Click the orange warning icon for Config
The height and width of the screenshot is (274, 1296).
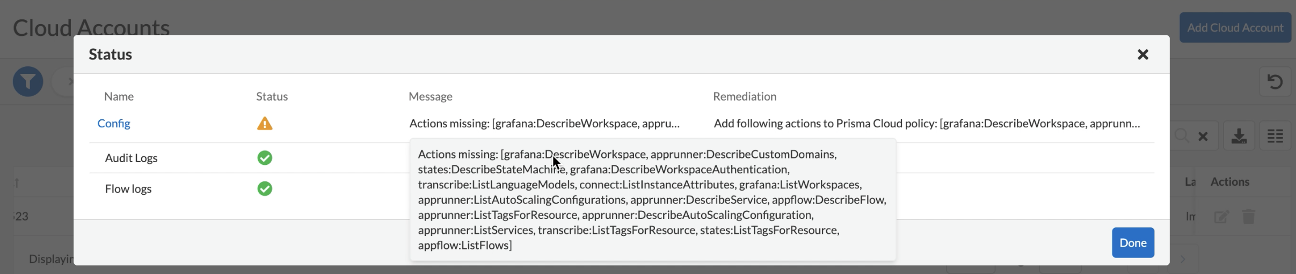(x=265, y=124)
